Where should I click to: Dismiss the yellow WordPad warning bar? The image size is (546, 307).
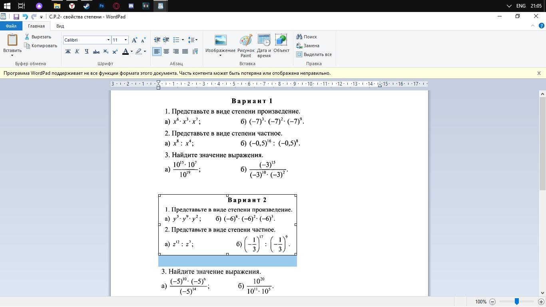coord(539,73)
